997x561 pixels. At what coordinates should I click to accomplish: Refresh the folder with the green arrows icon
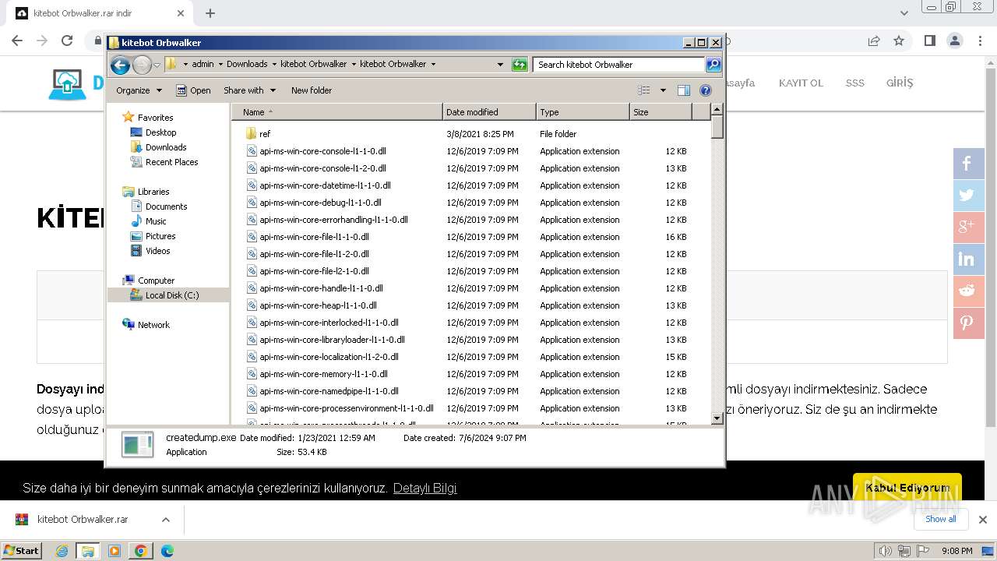tap(520, 65)
